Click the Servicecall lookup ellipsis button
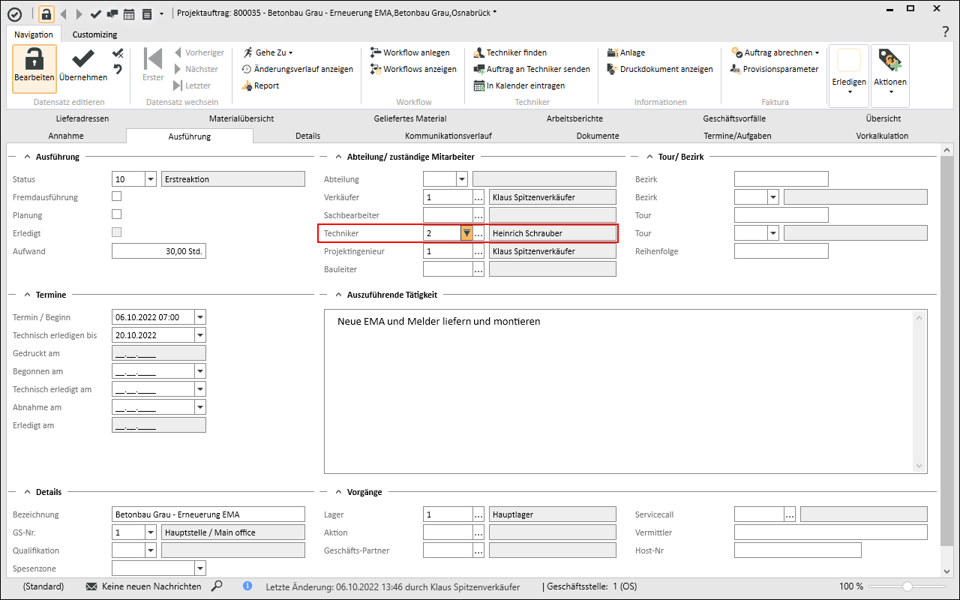This screenshot has height=600, width=960. pyautogui.click(x=790, y=514)
